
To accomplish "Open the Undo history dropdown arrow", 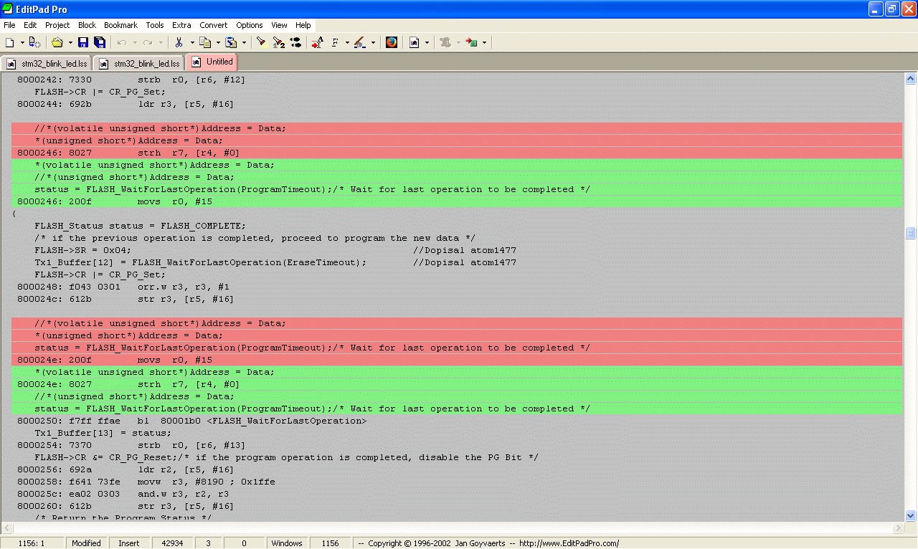I will (x=134, y=43).
